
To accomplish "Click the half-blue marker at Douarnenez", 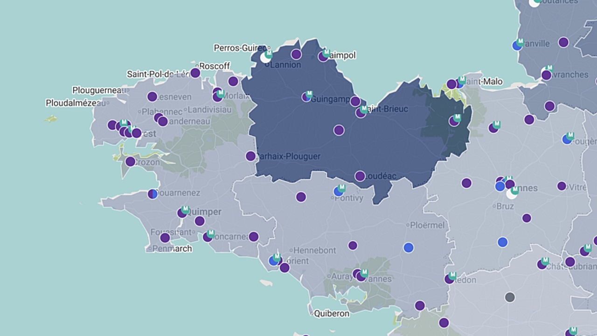I will coord(153,194).
